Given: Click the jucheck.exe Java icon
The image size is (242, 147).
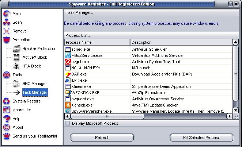Looking at the screenshot, I should point(68,105).
